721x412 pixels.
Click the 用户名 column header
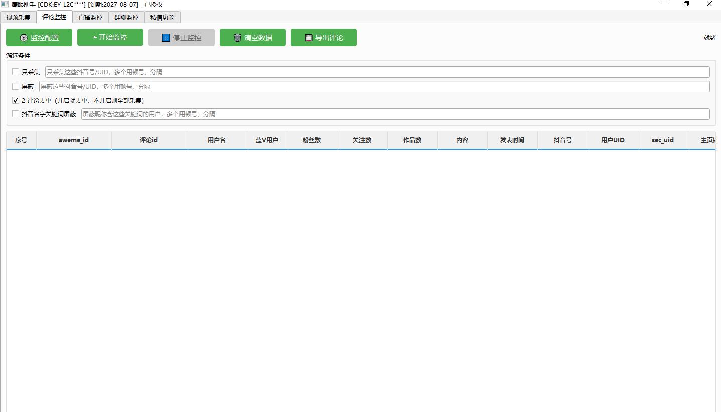217,140
